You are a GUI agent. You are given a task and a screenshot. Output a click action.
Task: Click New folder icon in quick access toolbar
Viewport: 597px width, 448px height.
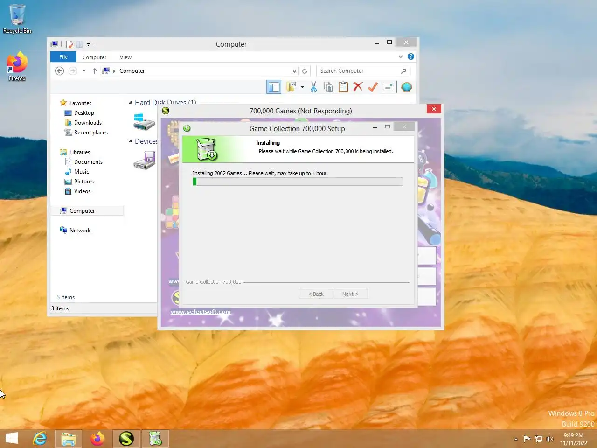[79, 44]
